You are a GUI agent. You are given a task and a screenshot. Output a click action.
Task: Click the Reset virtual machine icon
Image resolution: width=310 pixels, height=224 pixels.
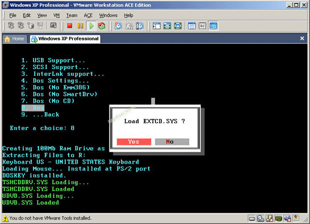coord(101,26)
